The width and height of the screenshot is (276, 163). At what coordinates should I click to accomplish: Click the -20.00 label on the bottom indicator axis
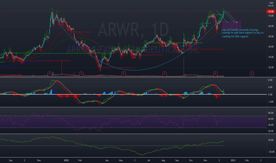[271, 152]
